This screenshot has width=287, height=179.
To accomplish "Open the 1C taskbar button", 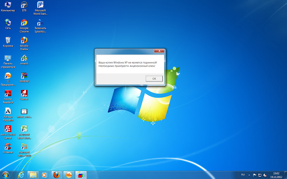I will pyautogui.click(x=69, y=175).
